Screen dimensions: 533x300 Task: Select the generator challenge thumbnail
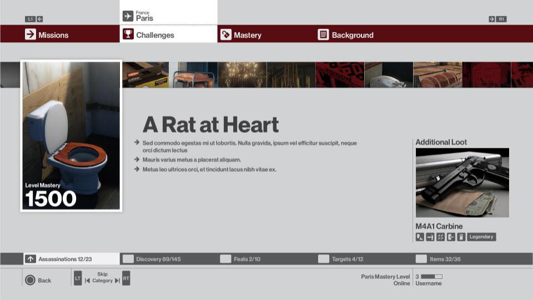click(x=193, y=75)
